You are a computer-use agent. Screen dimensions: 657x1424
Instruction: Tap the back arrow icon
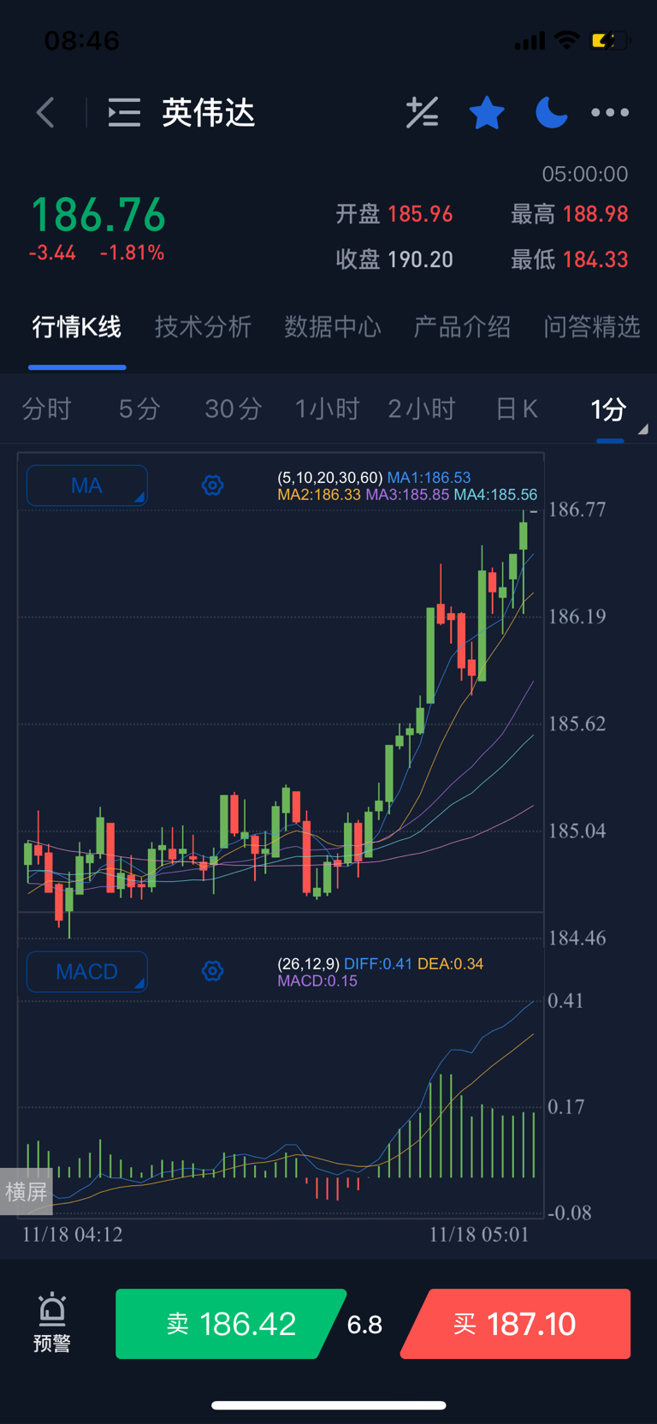pos(45,112)
